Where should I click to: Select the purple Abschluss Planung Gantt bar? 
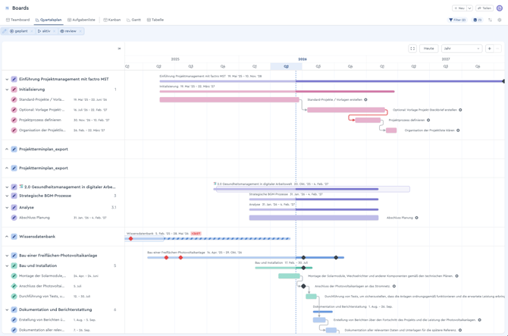314,218
